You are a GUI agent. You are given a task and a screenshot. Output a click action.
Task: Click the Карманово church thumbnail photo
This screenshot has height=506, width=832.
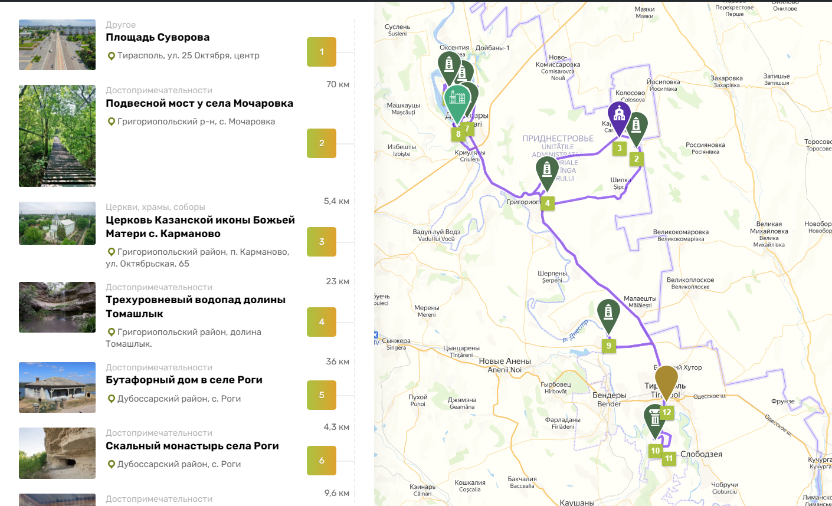[57, 224]
